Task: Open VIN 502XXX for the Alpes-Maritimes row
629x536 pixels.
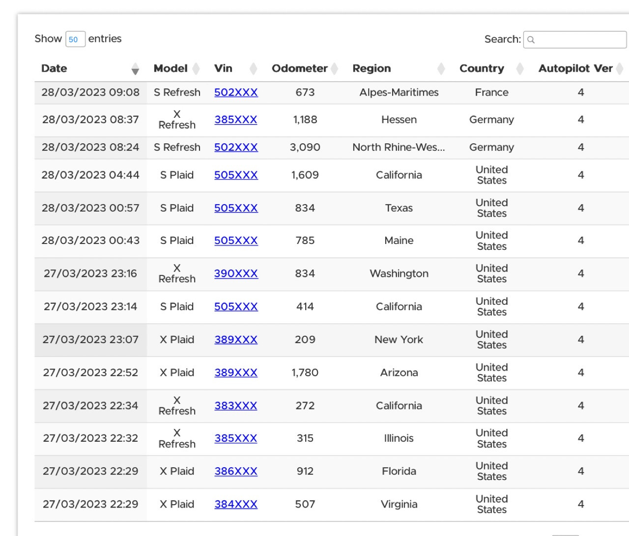Action: tap(236, 92)
